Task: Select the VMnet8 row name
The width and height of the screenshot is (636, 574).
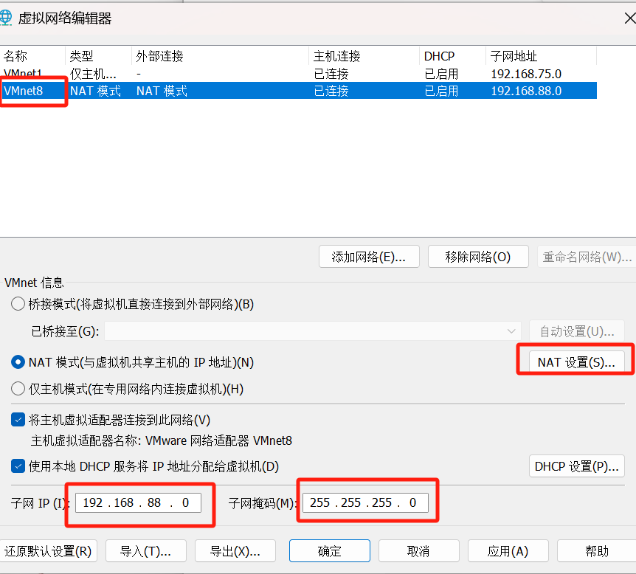Action: [x=23, y=91]
